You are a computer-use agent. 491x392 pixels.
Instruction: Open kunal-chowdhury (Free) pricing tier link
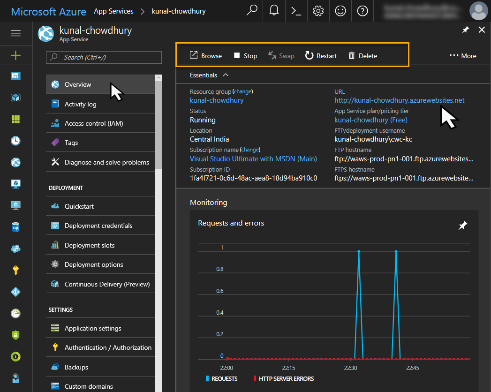pos(371,120)
